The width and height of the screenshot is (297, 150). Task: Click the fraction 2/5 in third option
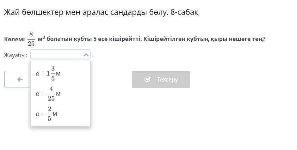pos(49,114)
